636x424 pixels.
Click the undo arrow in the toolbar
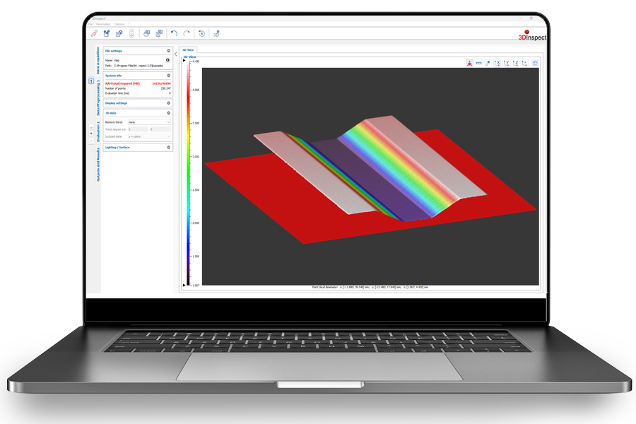click(174, 33)
